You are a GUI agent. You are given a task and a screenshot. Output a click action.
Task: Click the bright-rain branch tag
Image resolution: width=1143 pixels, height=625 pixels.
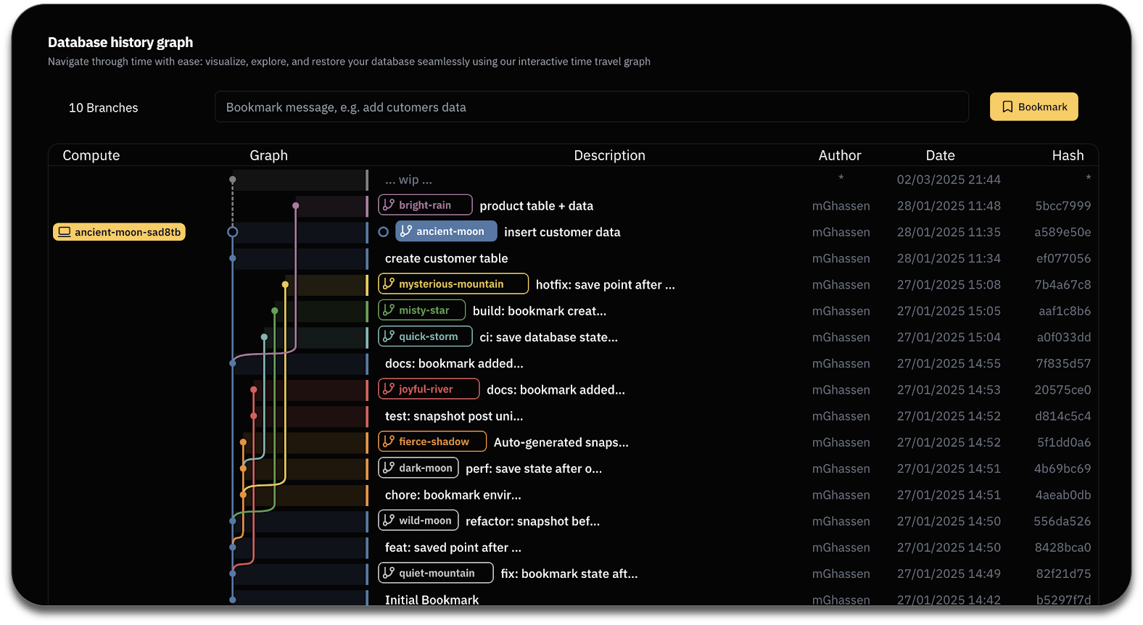(x=425, y=205)
